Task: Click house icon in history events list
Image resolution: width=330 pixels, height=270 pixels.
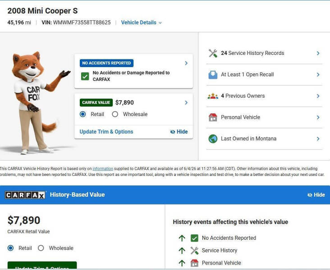Action: coord(194,263)
